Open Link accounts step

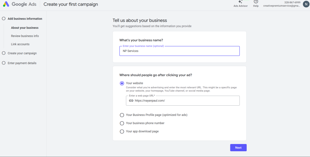[20, 44]
